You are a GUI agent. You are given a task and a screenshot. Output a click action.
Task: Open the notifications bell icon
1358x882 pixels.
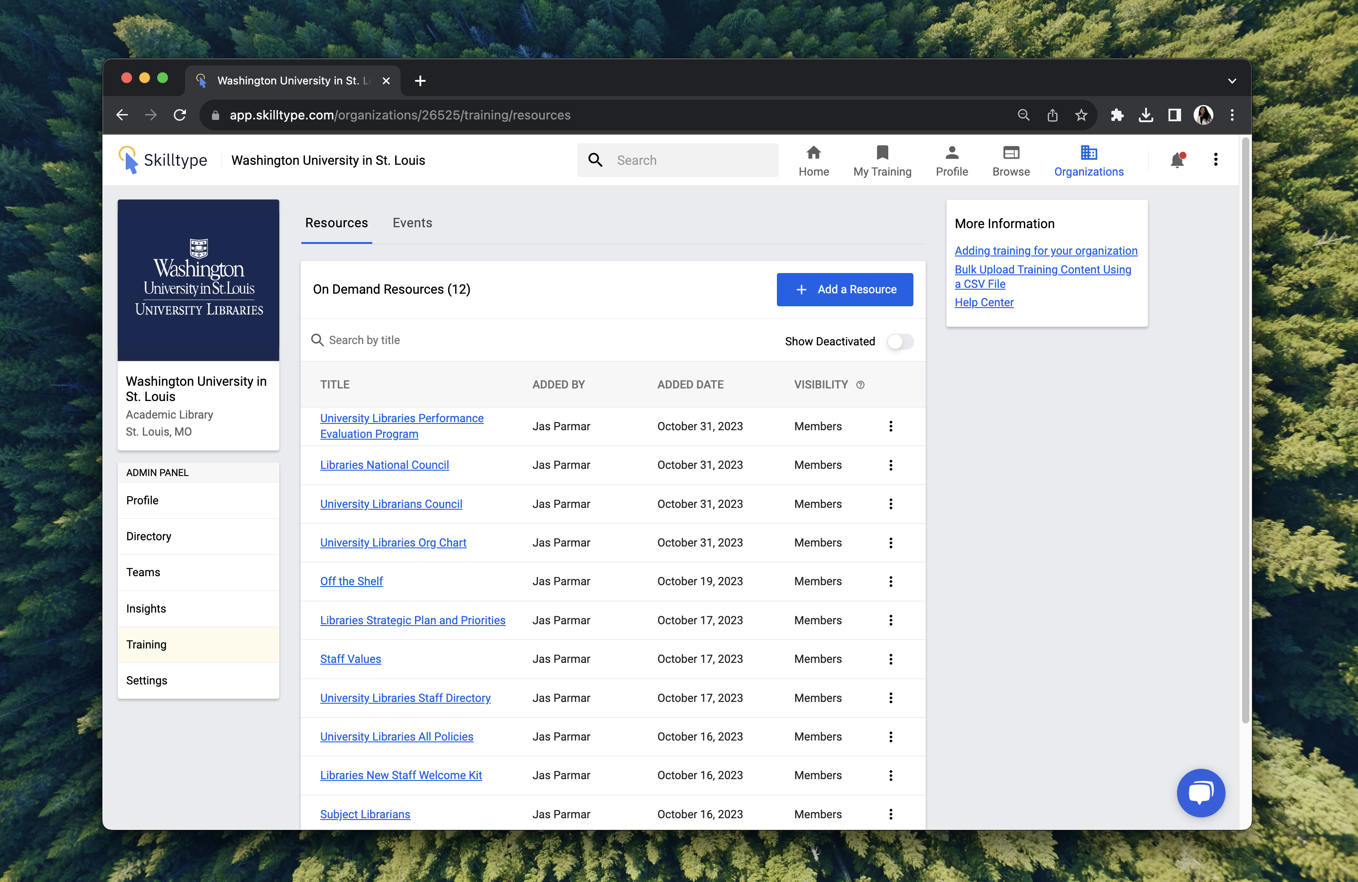(x=1177, y=160)
